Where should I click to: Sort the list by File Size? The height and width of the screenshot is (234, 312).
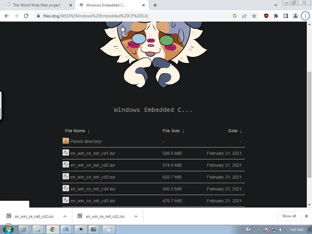173,131
